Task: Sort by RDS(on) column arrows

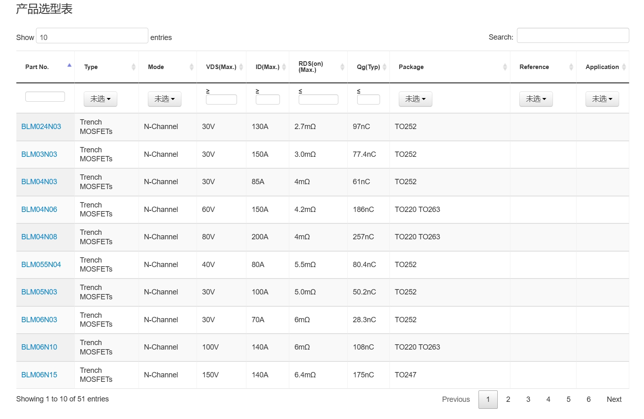Action: (342, 67)
